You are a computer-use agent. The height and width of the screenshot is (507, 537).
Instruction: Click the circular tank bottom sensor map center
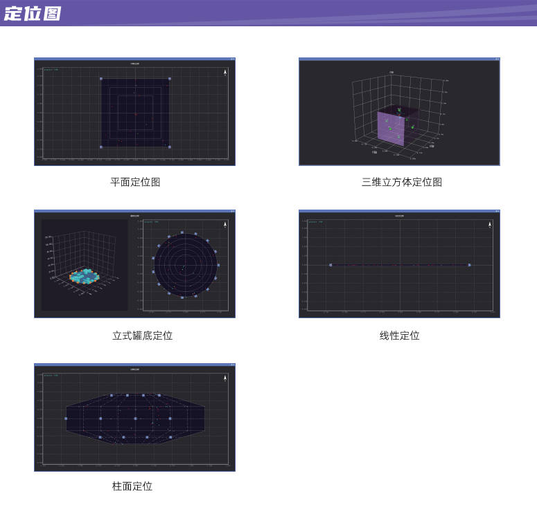(x=185, y=265)
